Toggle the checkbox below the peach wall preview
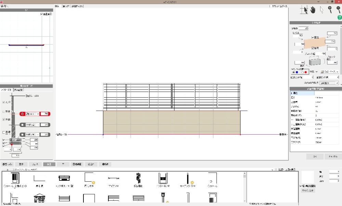The width and height of the screenshot is (342, 206). pyautogui.click(x=313, y=48)
